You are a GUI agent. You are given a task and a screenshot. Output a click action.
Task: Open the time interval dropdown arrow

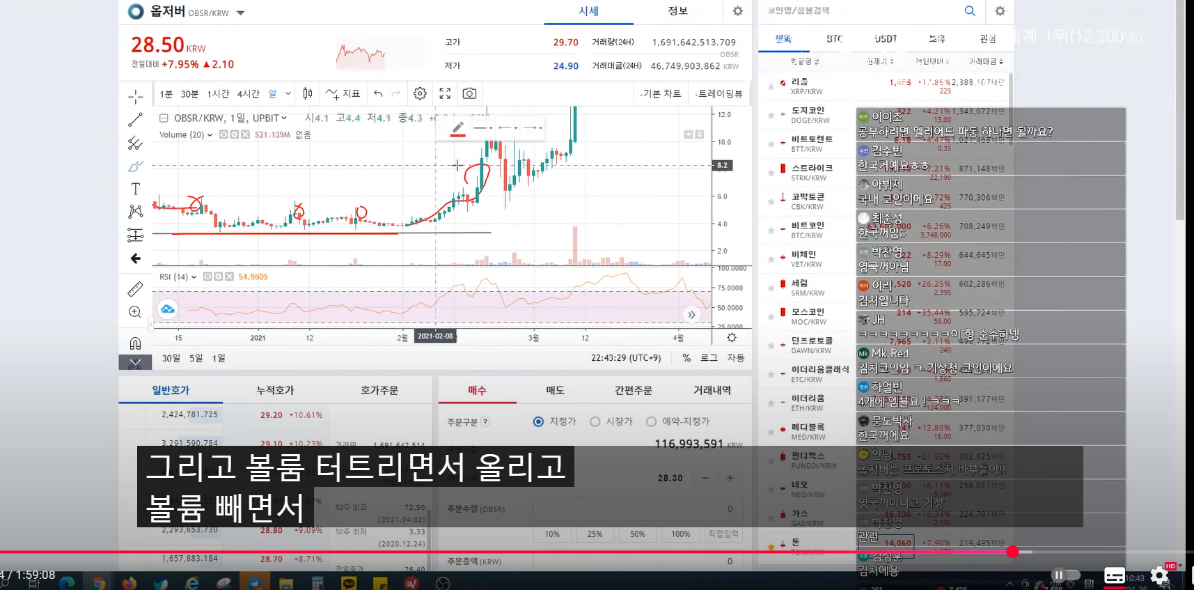click(288, 93)
